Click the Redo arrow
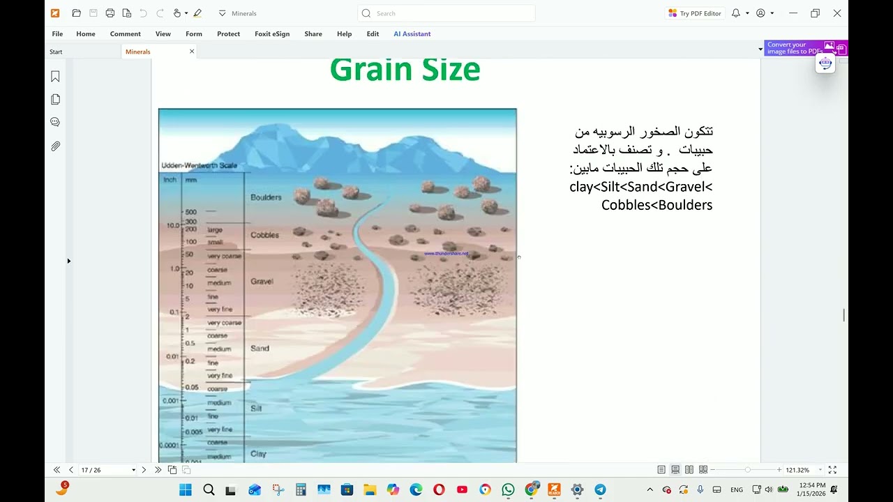 (x=160, y=13)
